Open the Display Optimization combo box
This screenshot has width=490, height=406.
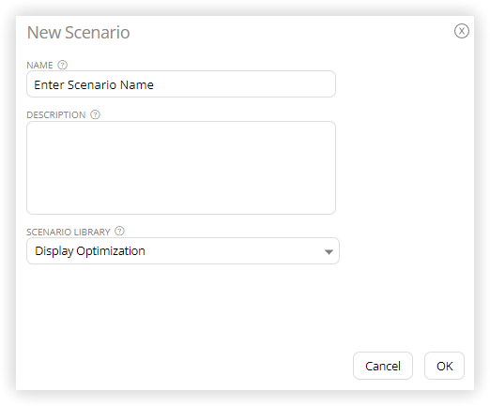click(x=183, y=250)
